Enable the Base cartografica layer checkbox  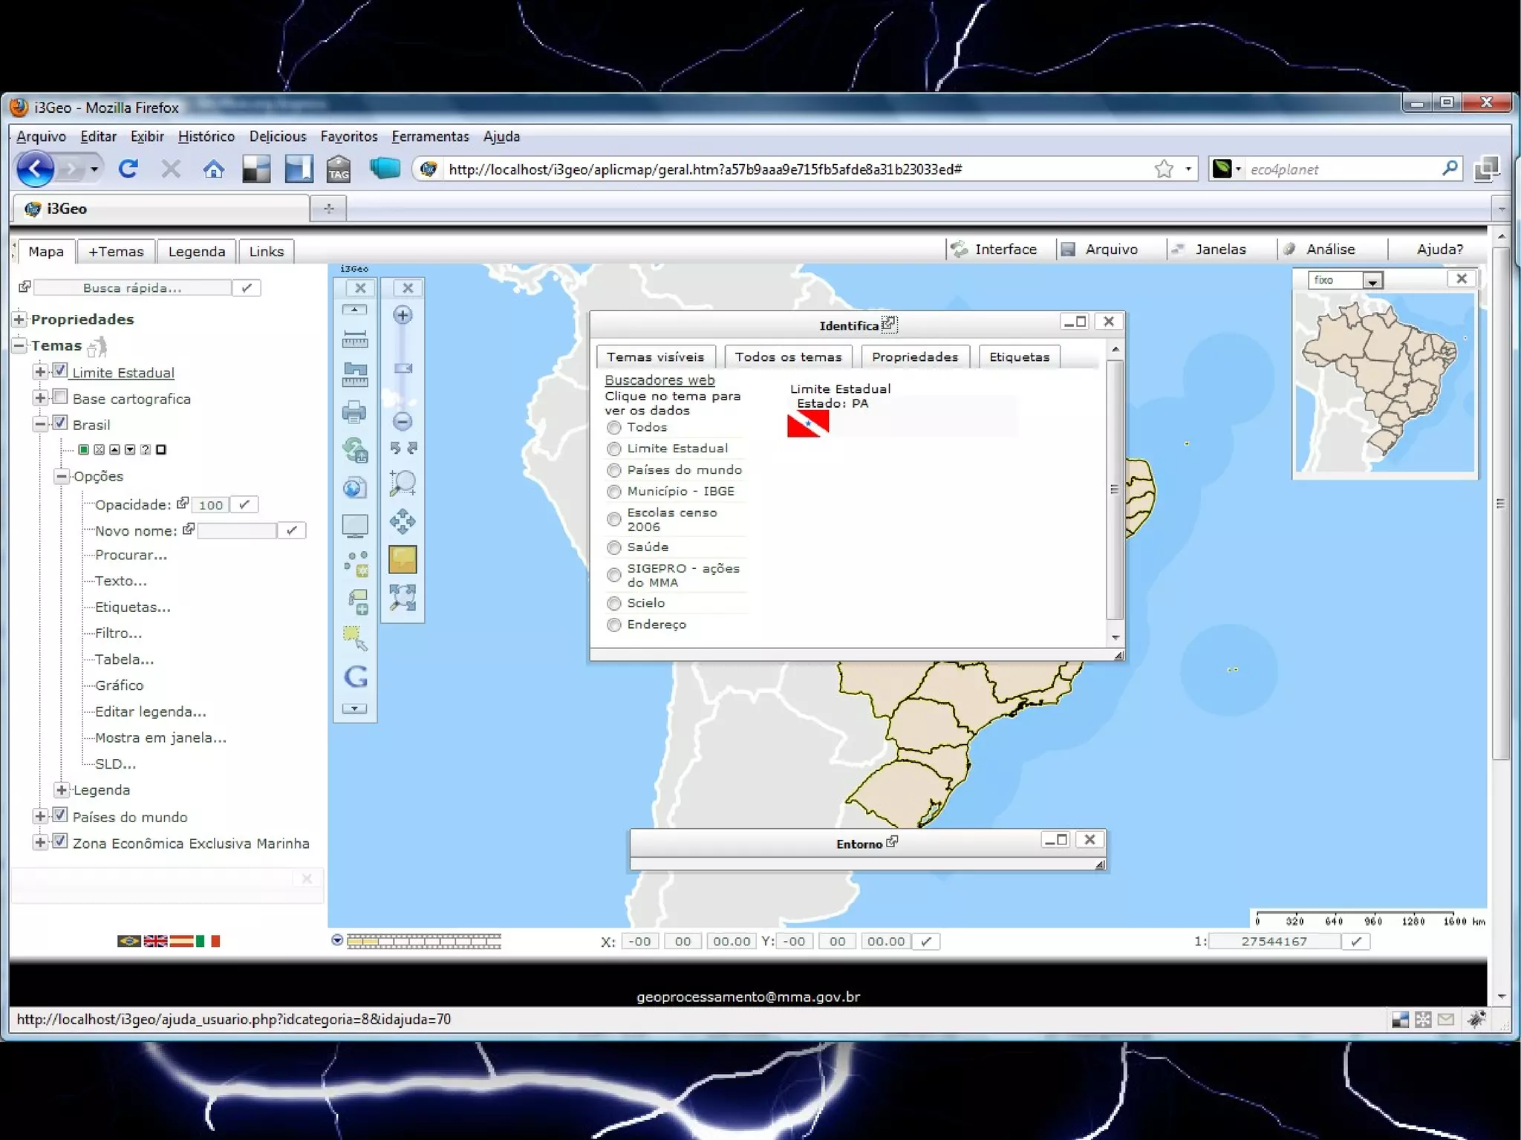(60, 397)
